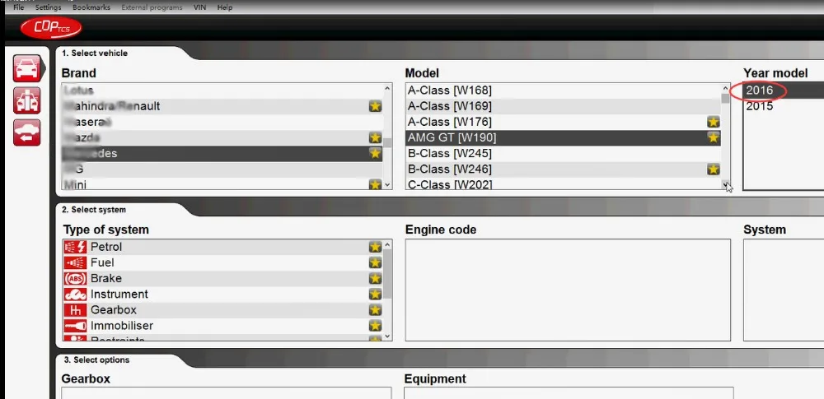This screenshot has height=399, width=824.
Task: Select Fuel system type
Action: 222,262
